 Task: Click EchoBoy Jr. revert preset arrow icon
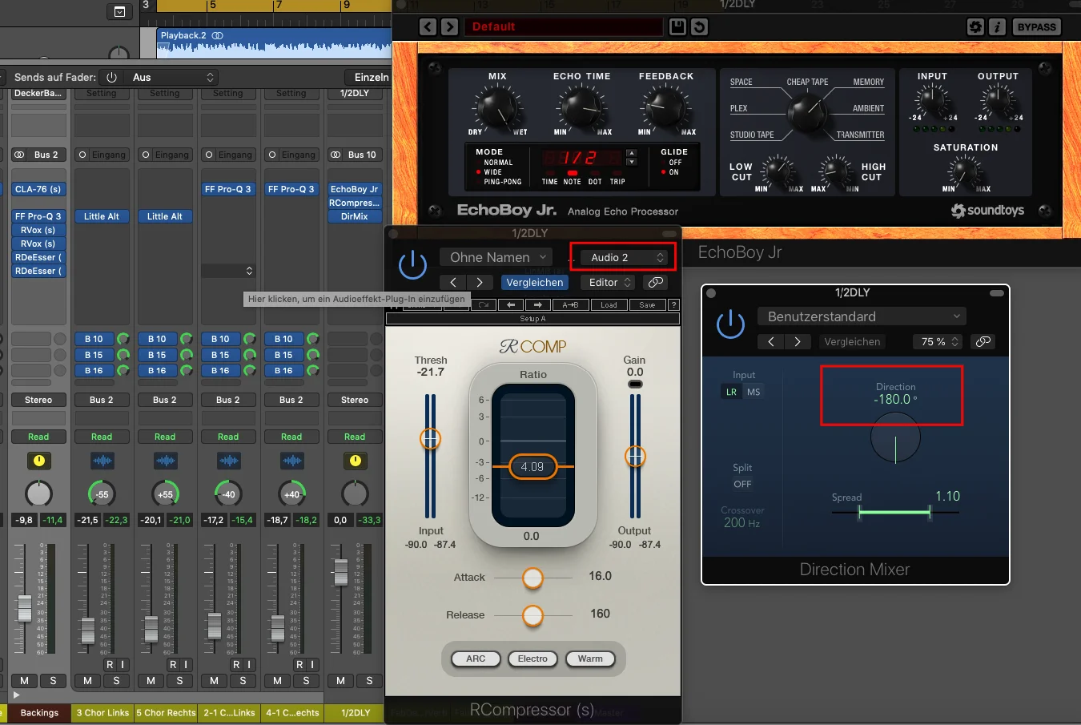pyautogui.click(x=699, y=27)
